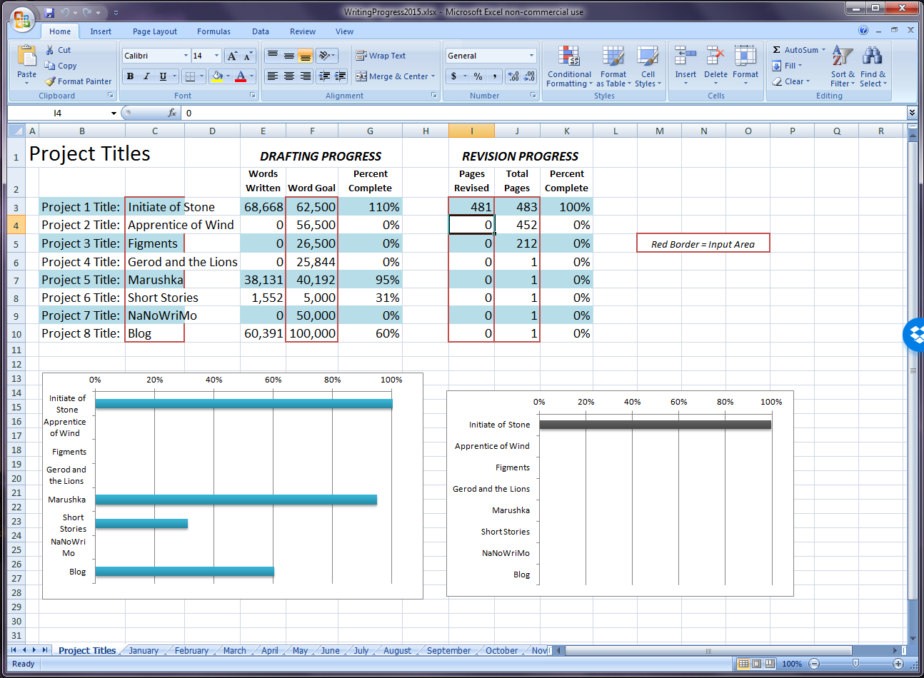Expand the General number format dropdown

531,56
